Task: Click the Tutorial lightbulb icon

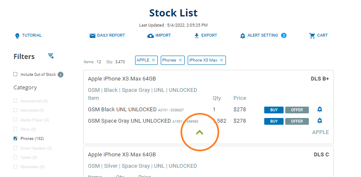Action: click(x=17, y=36)
